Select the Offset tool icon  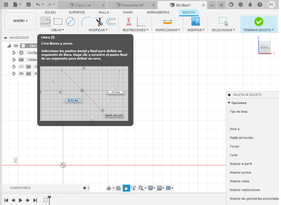[x=111, y=22]
